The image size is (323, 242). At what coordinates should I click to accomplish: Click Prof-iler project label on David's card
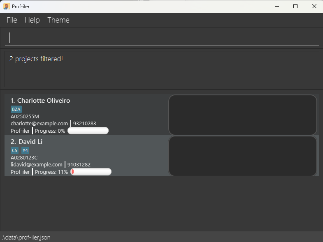[20, 172]
